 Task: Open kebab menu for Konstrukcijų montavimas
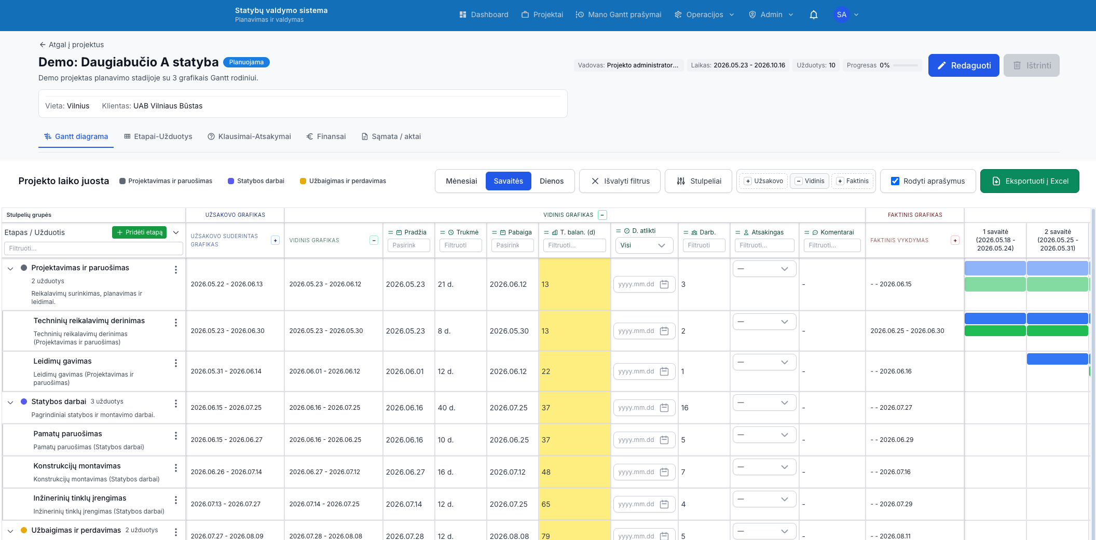176,468
